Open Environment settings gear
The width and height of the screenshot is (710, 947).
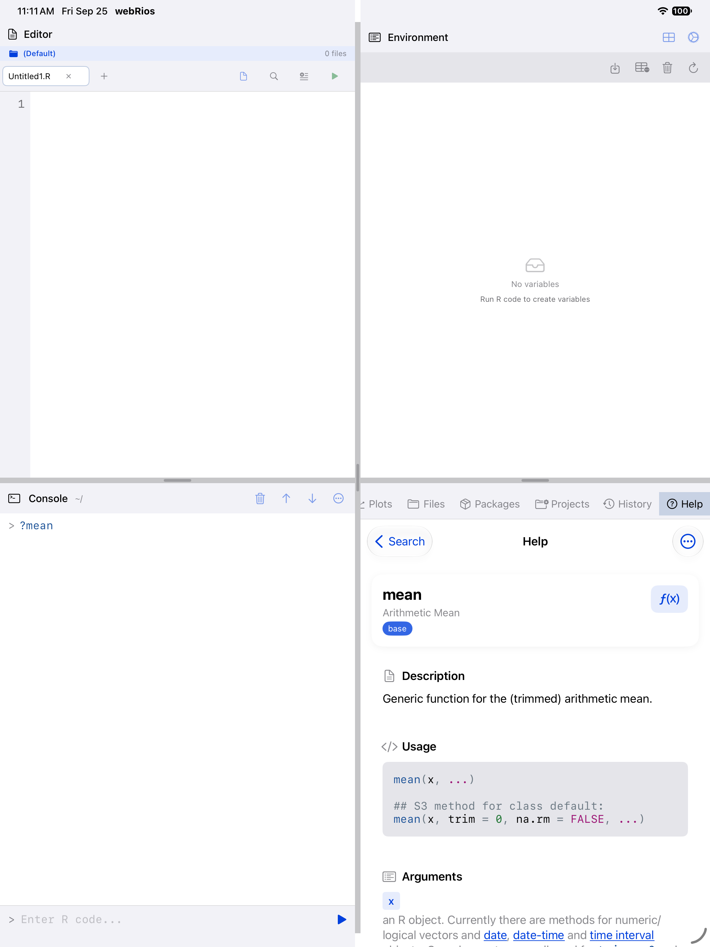tap(693, 38)
